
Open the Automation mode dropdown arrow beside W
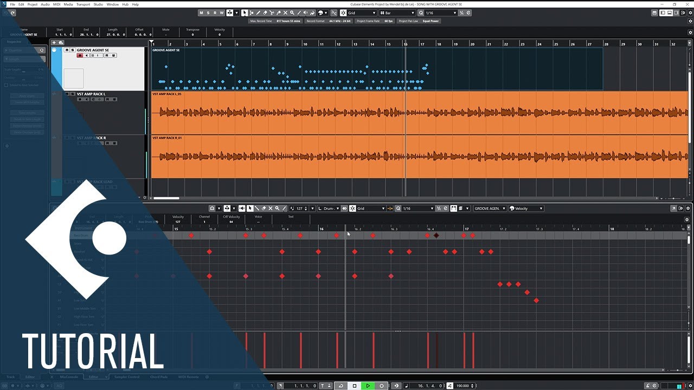coord(236,12)
